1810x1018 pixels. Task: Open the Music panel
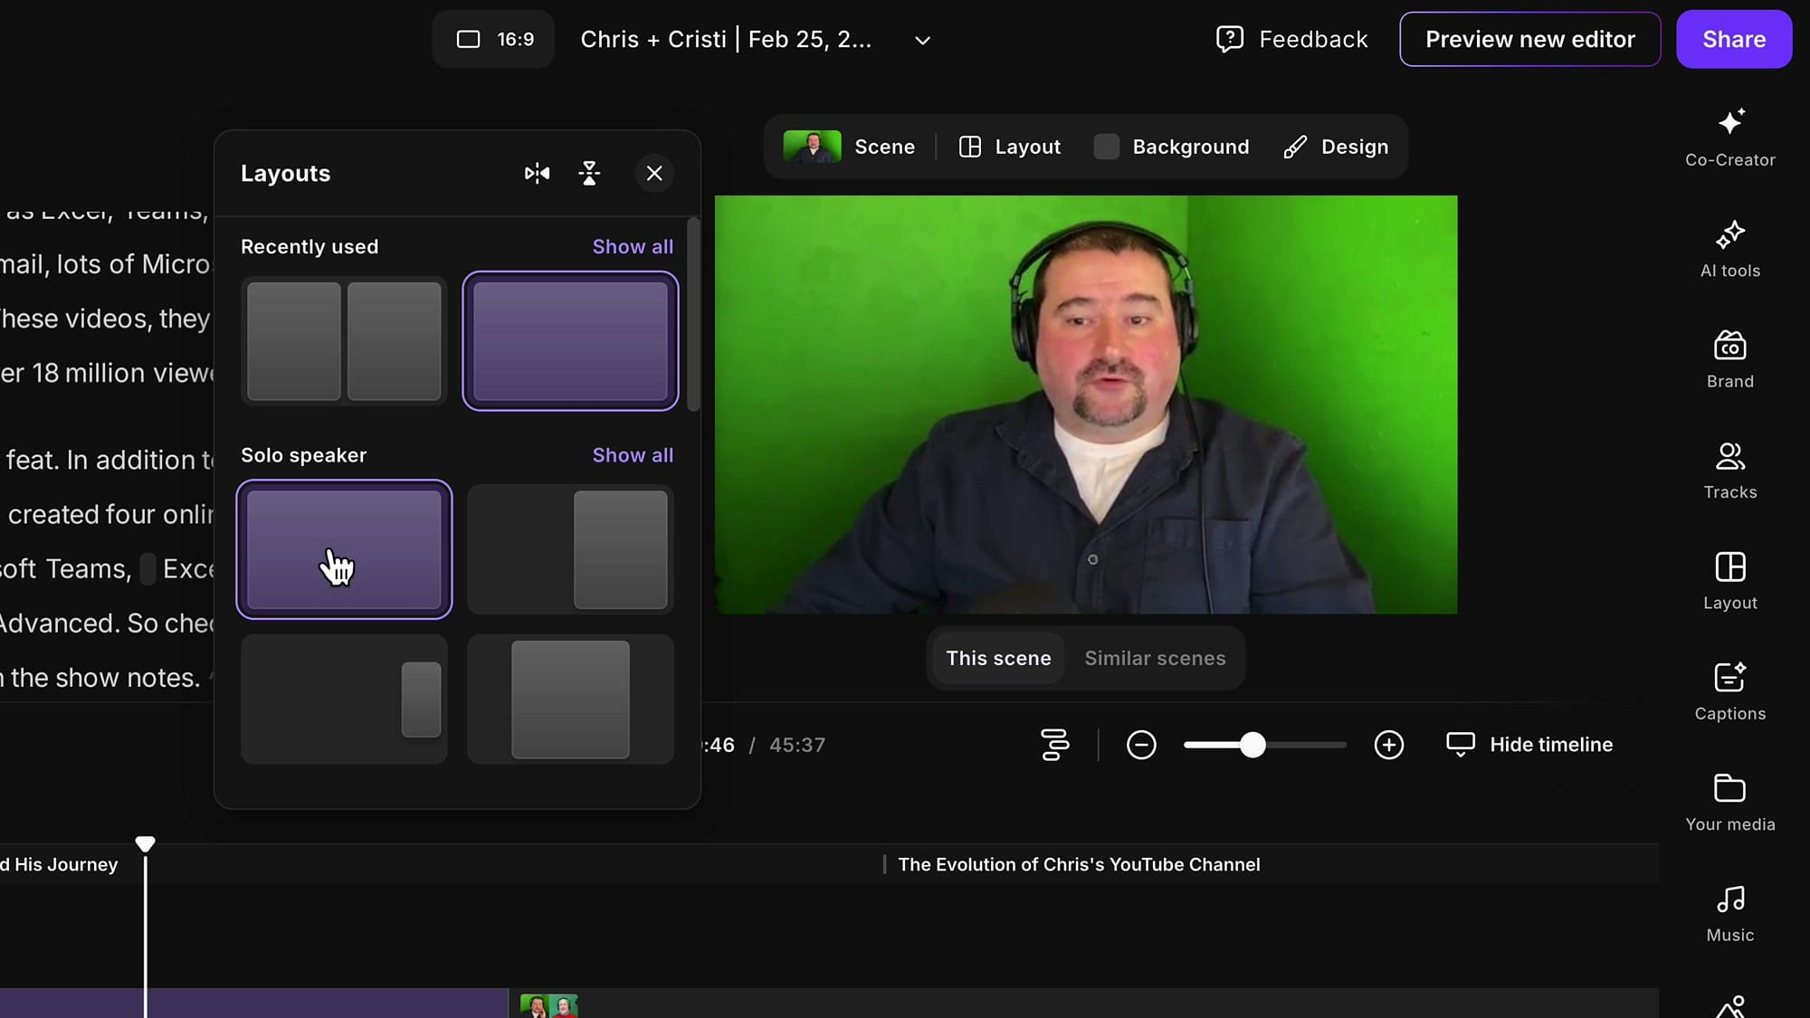(x=1729, y=913)
